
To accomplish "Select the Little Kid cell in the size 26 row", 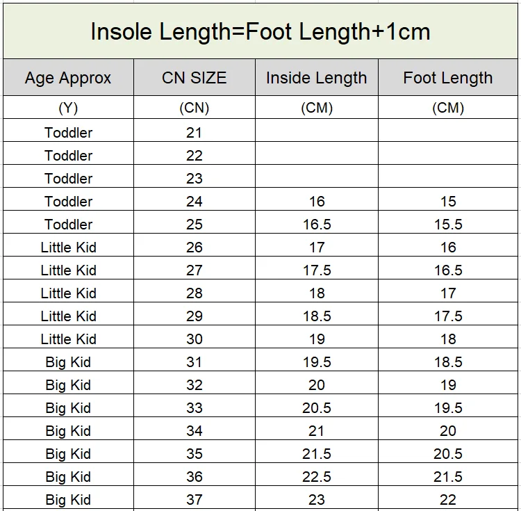I will pos(68,247).
